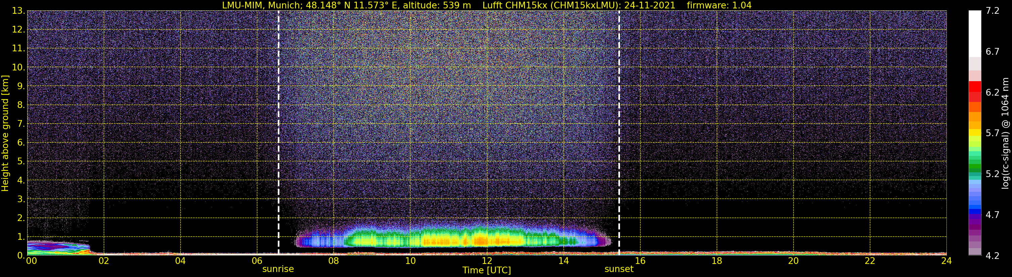Viewport: 1012px width, 277px height.
Task: Click the x-axis tick label '22'
Action: 870,261
